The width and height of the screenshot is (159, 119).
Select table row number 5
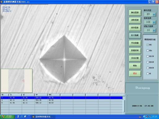(61, 103)
